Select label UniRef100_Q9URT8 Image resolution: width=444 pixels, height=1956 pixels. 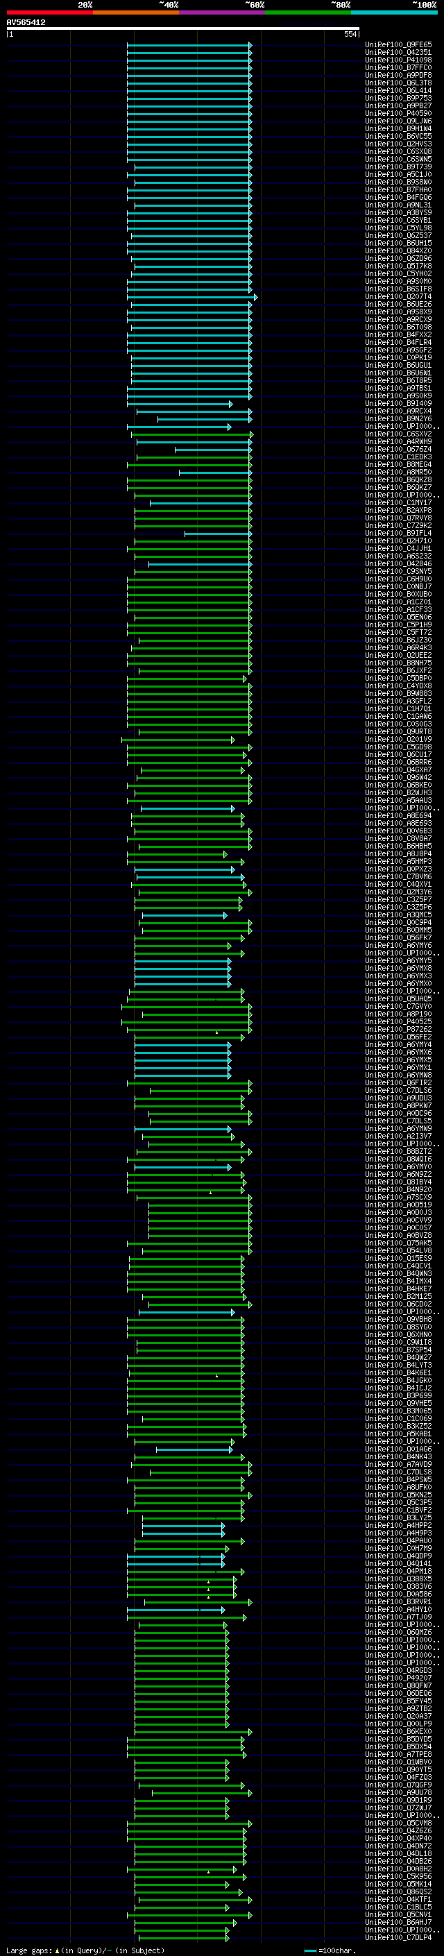point(398,731)
